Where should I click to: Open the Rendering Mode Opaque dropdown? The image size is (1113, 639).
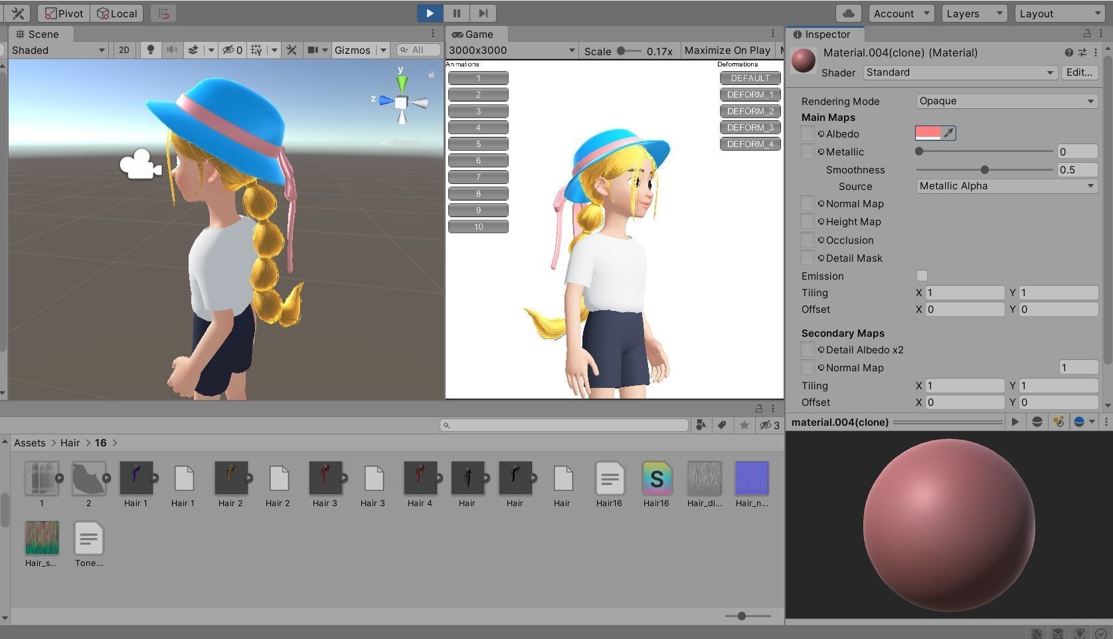(1007, 101)
